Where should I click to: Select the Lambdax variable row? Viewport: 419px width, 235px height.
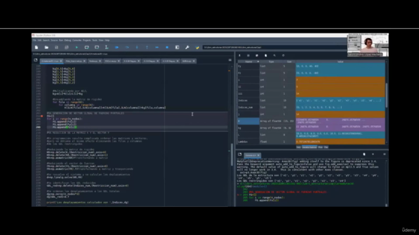click(x=312, y=142)
